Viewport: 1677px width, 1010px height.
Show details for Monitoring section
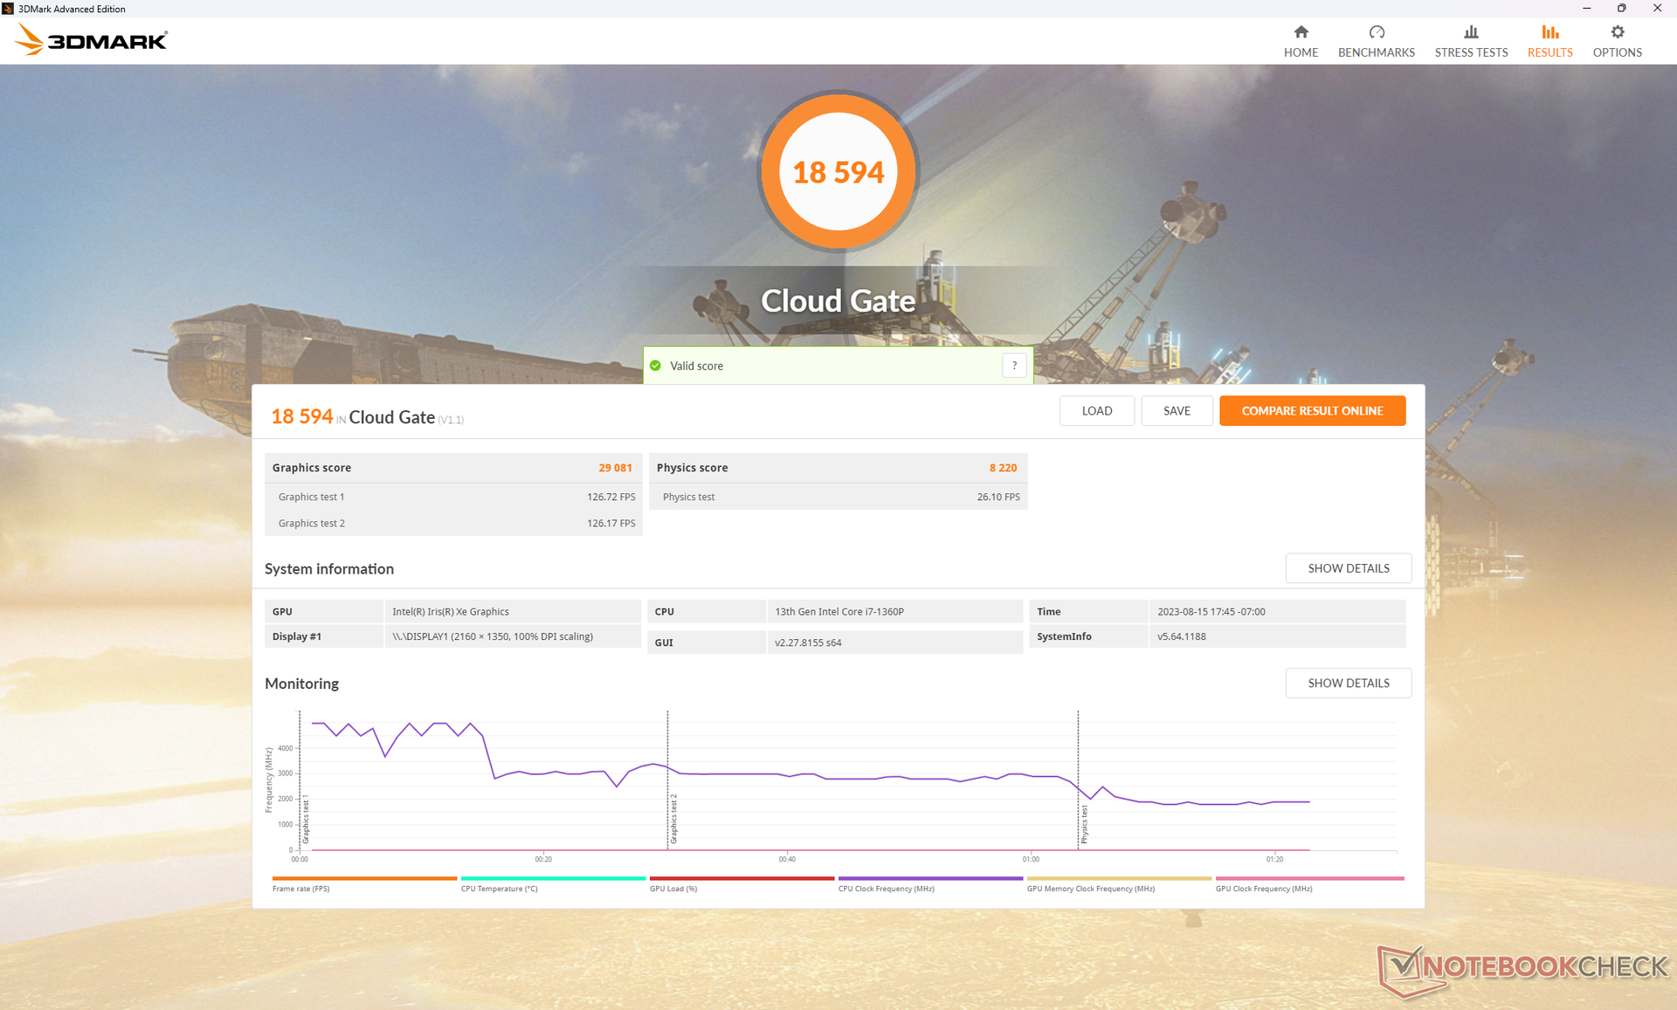coord(1348,683)
